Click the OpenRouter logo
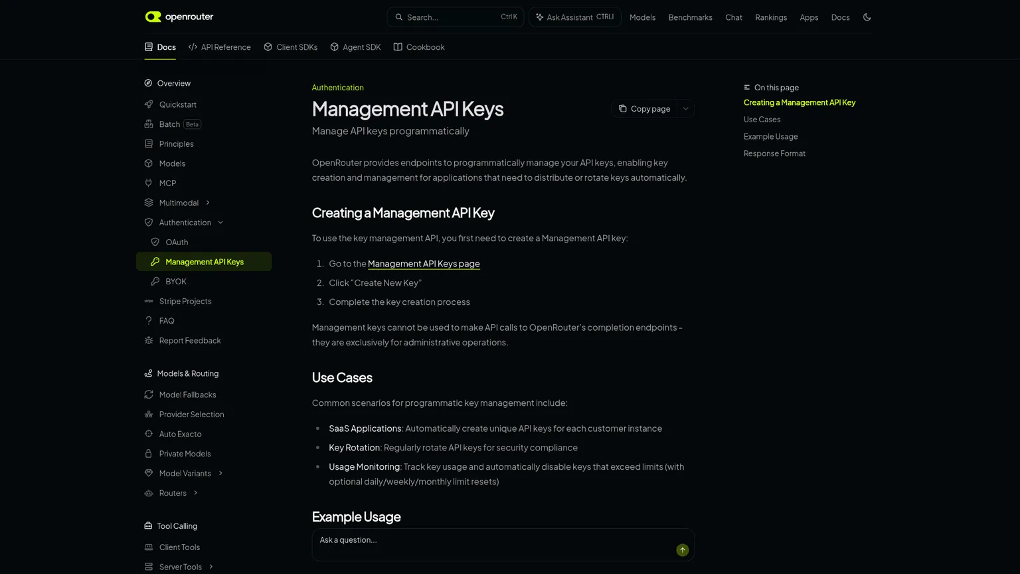This screenshot has width=1020, height=574. point(179,17)
